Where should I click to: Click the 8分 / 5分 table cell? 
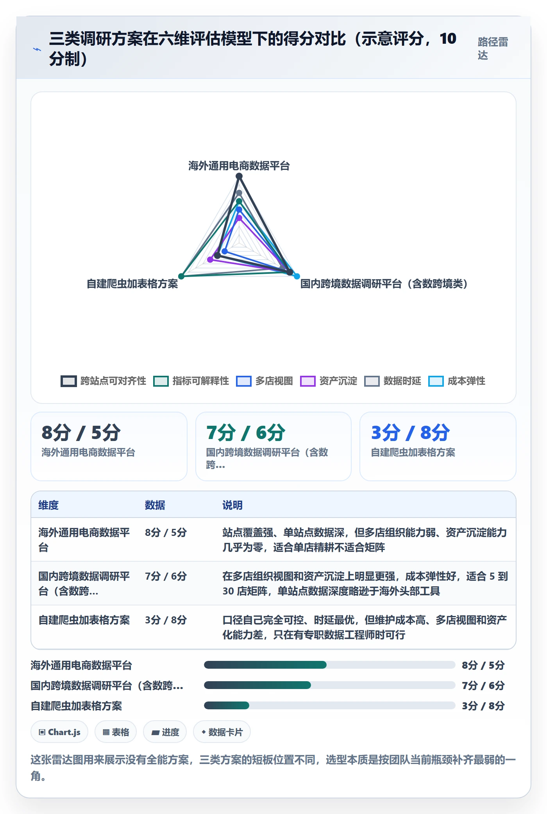166,532
